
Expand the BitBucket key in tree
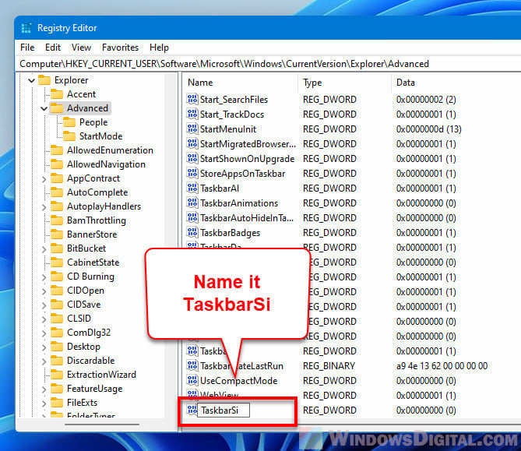44,248
